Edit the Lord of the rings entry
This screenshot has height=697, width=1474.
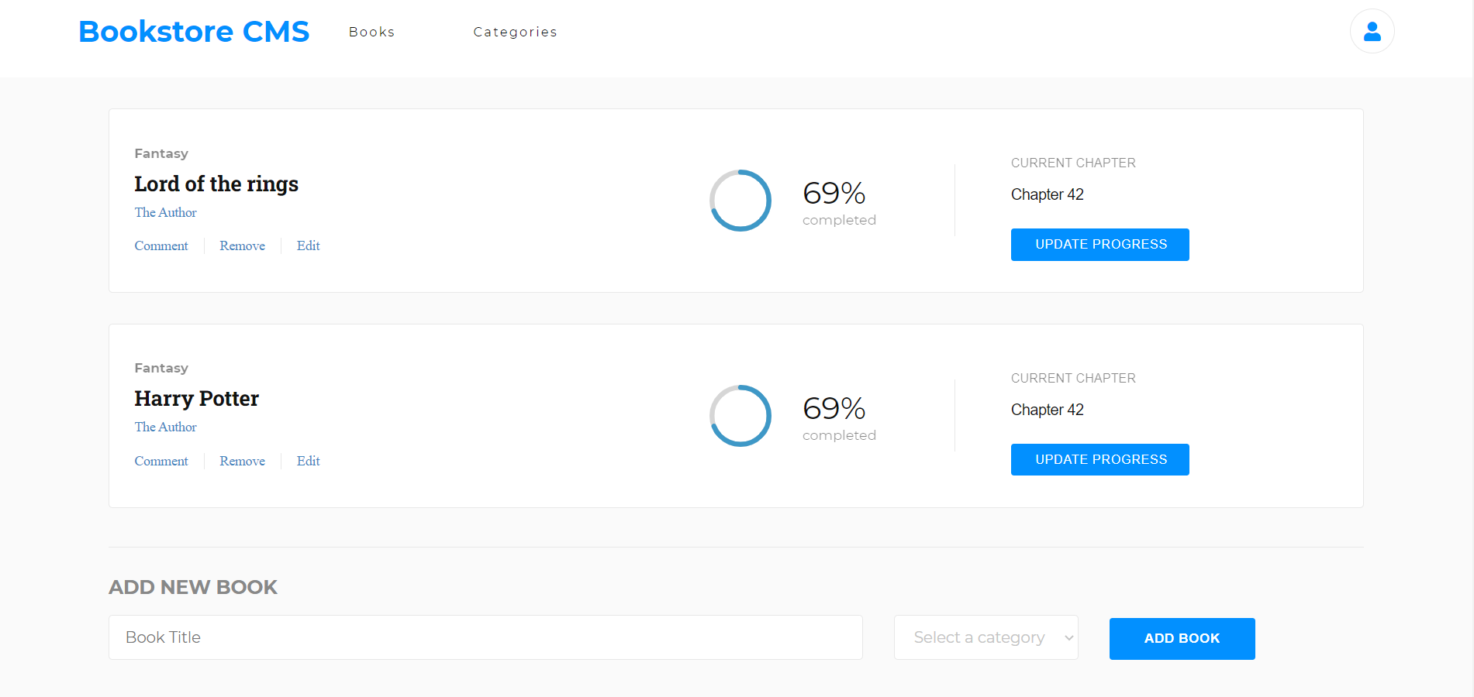point(308,245)
